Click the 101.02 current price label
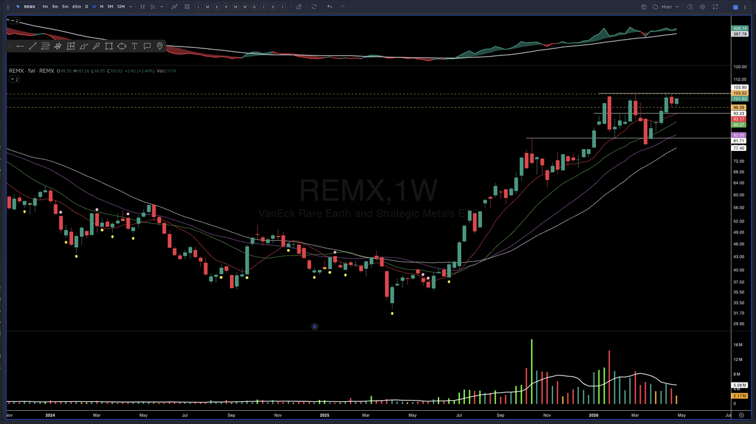The image size is (756, 424). click(x=740, y=99)
